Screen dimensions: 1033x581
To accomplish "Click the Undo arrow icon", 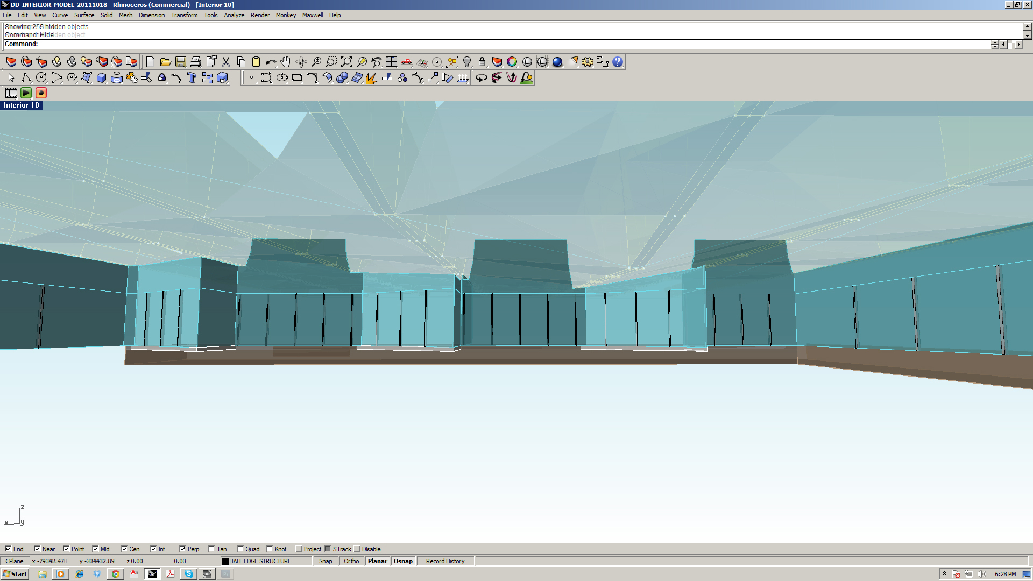I will click(271, 62).
